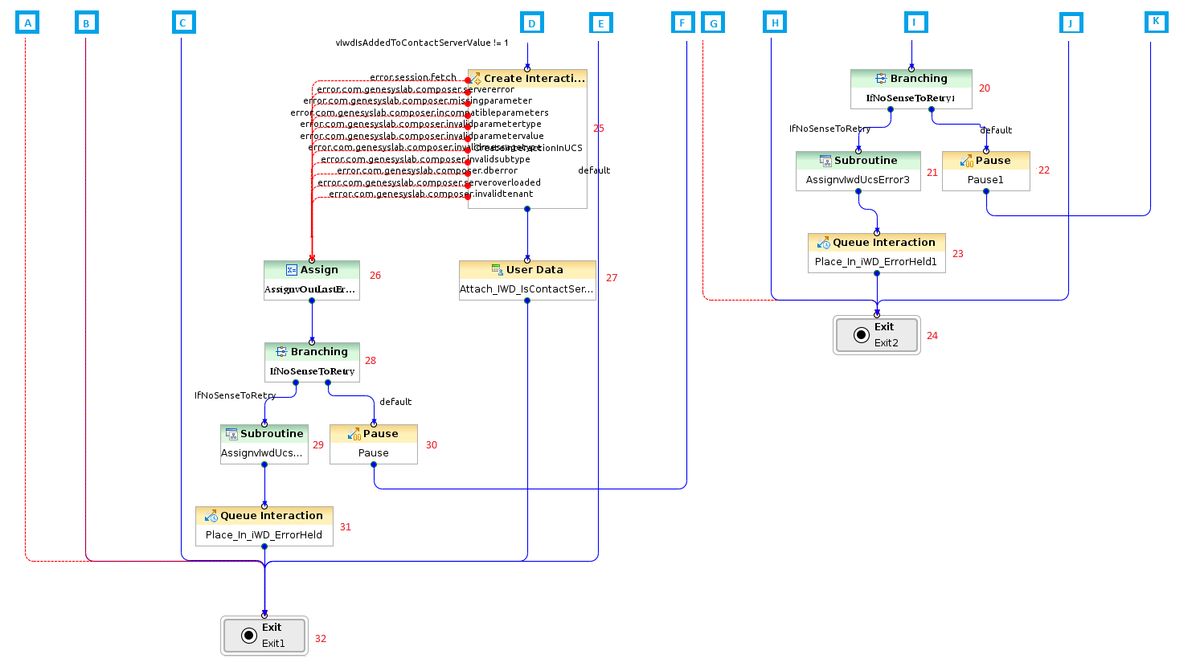This screenshot has width=1200, height=671.
Task: Select the Branching title above IfNoSenseToRetry1
Action: 919,79
